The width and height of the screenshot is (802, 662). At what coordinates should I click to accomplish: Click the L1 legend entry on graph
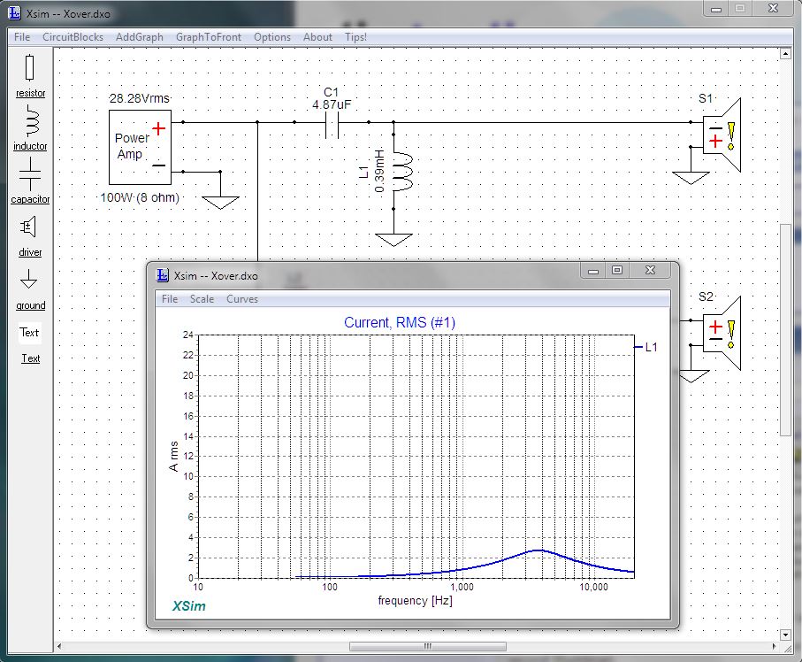point(646,347)
